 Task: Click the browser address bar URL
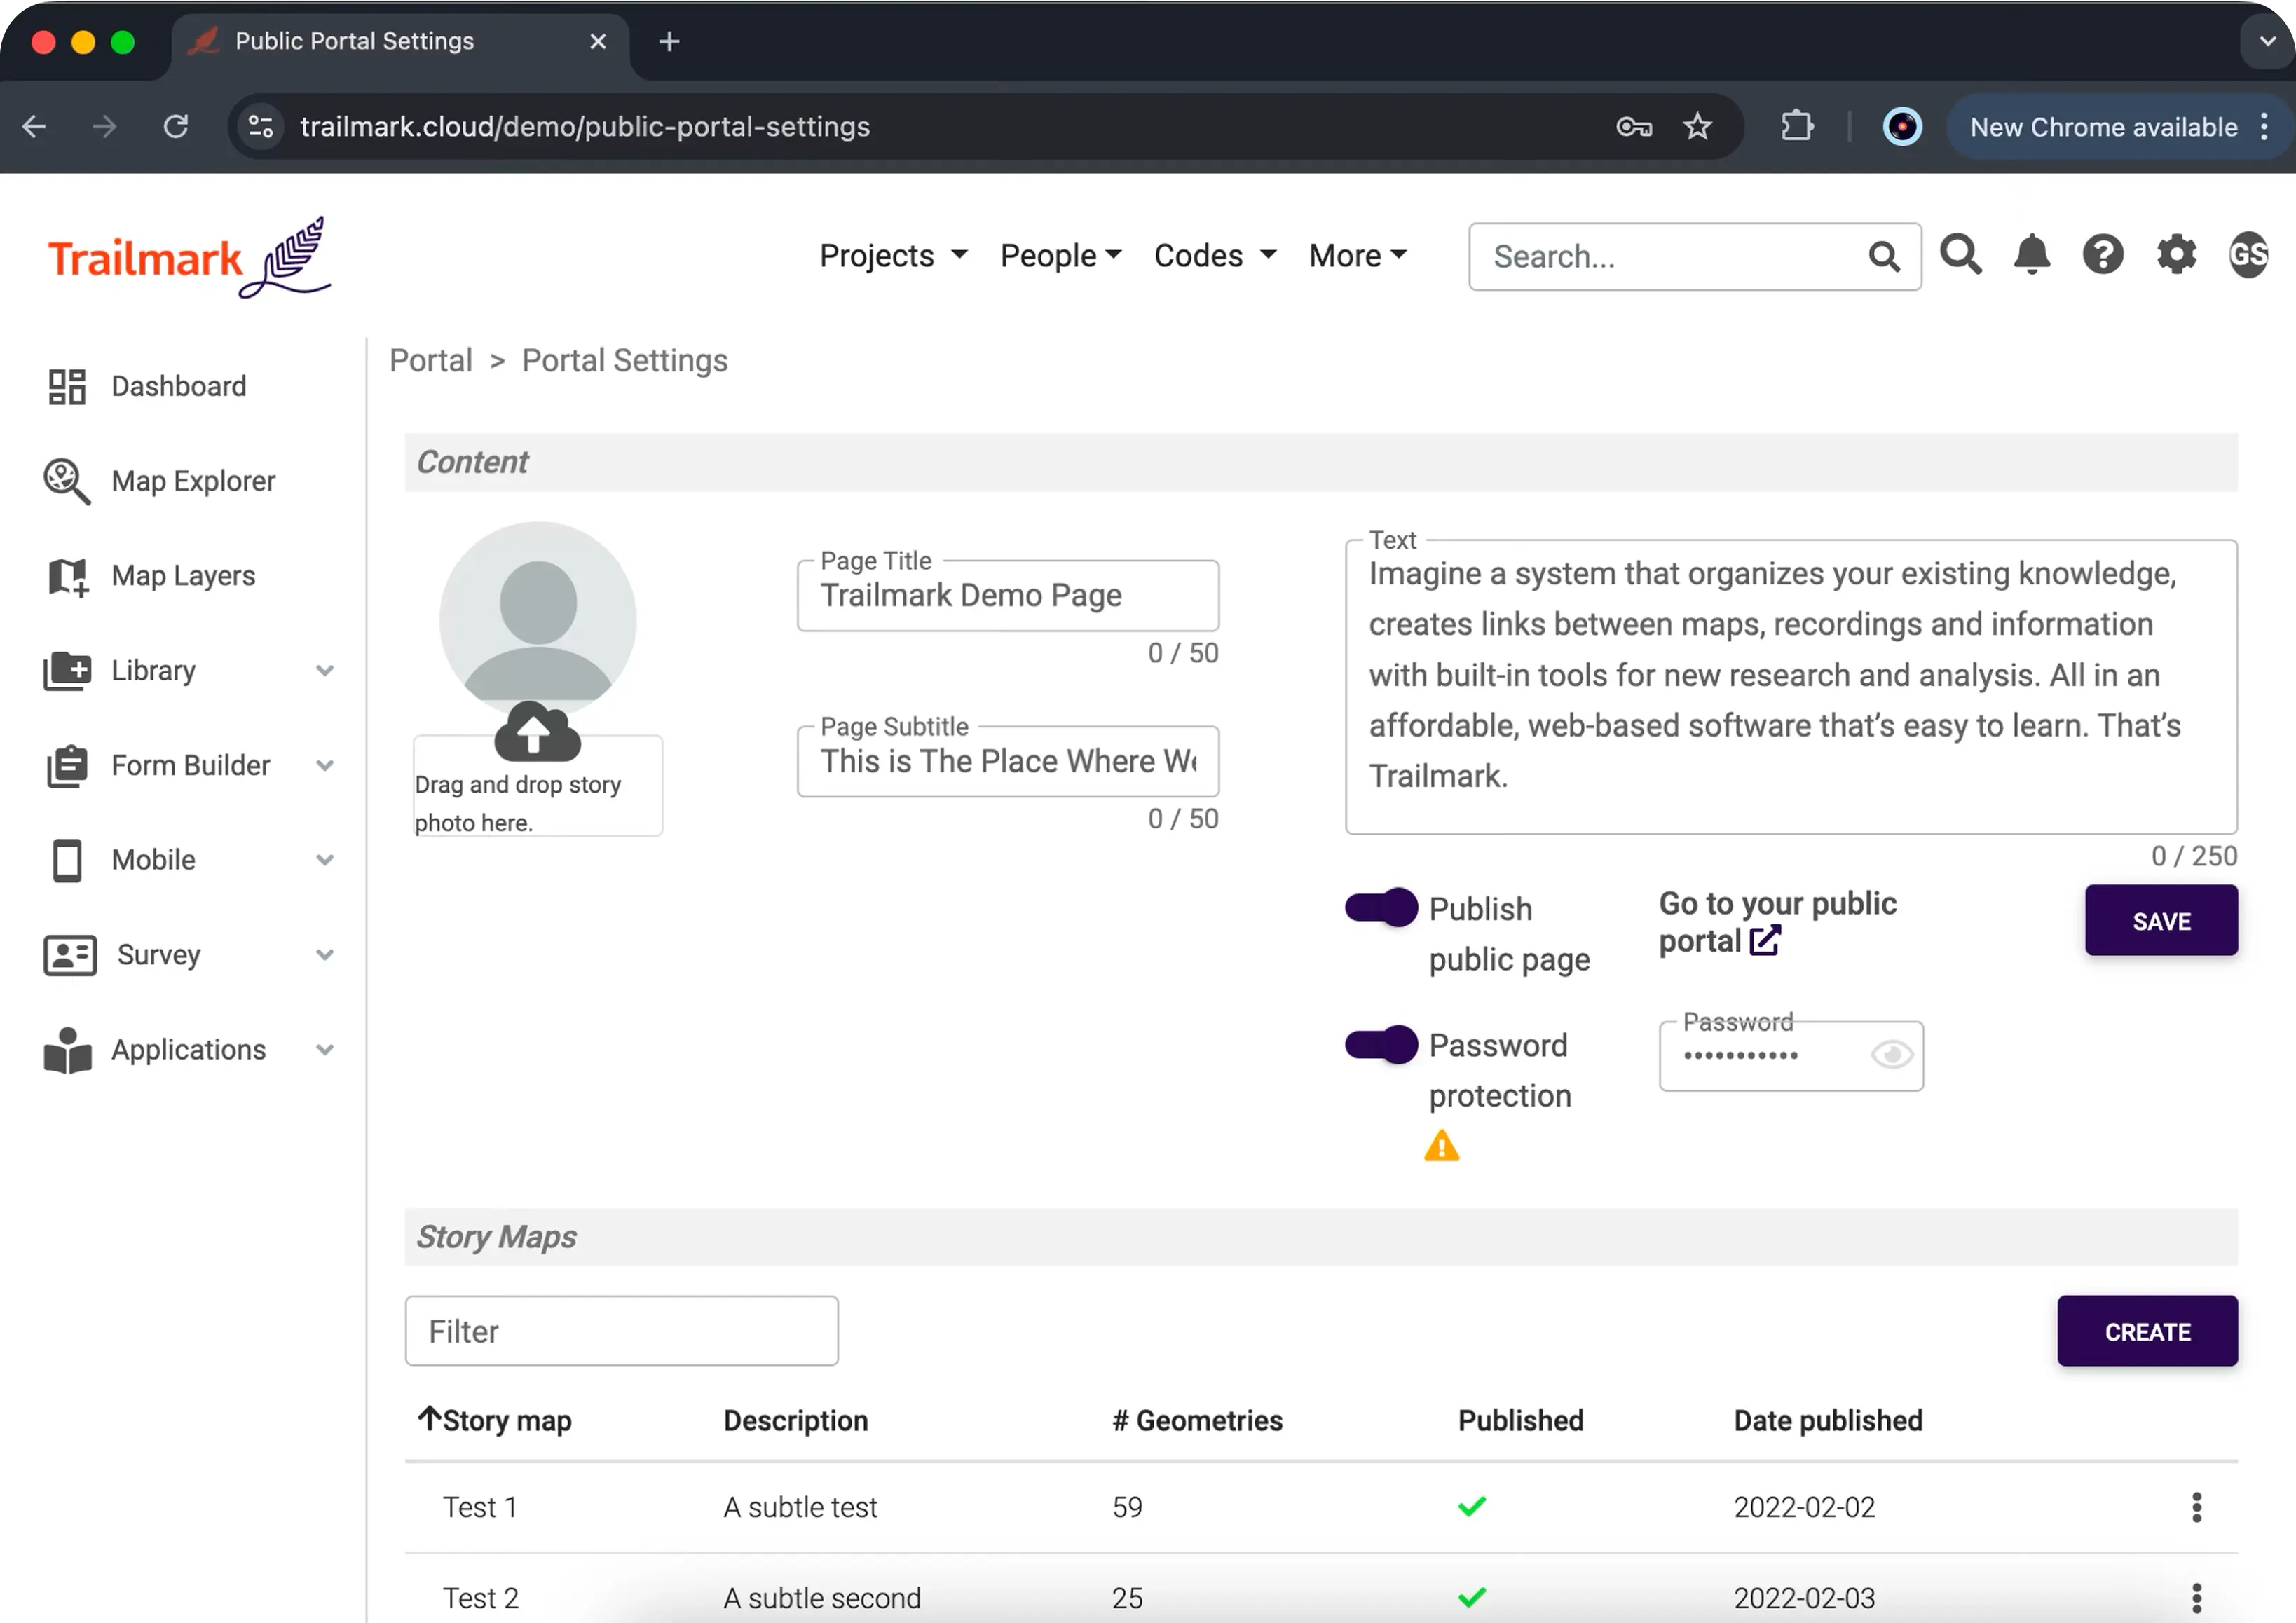(585, 127)
